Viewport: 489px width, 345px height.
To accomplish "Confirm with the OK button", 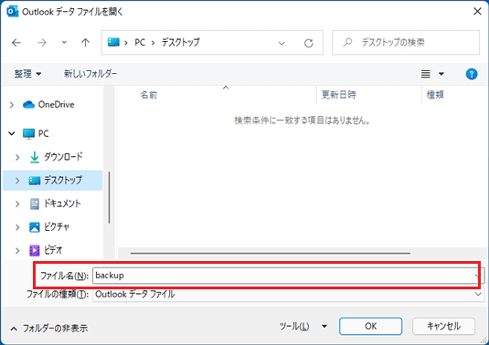I will [370, 327].
